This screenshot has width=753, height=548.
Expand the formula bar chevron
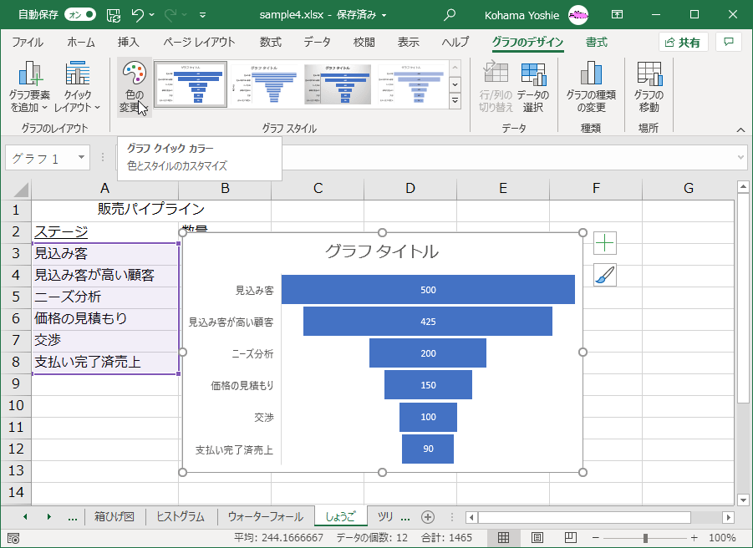coord(740,157)
